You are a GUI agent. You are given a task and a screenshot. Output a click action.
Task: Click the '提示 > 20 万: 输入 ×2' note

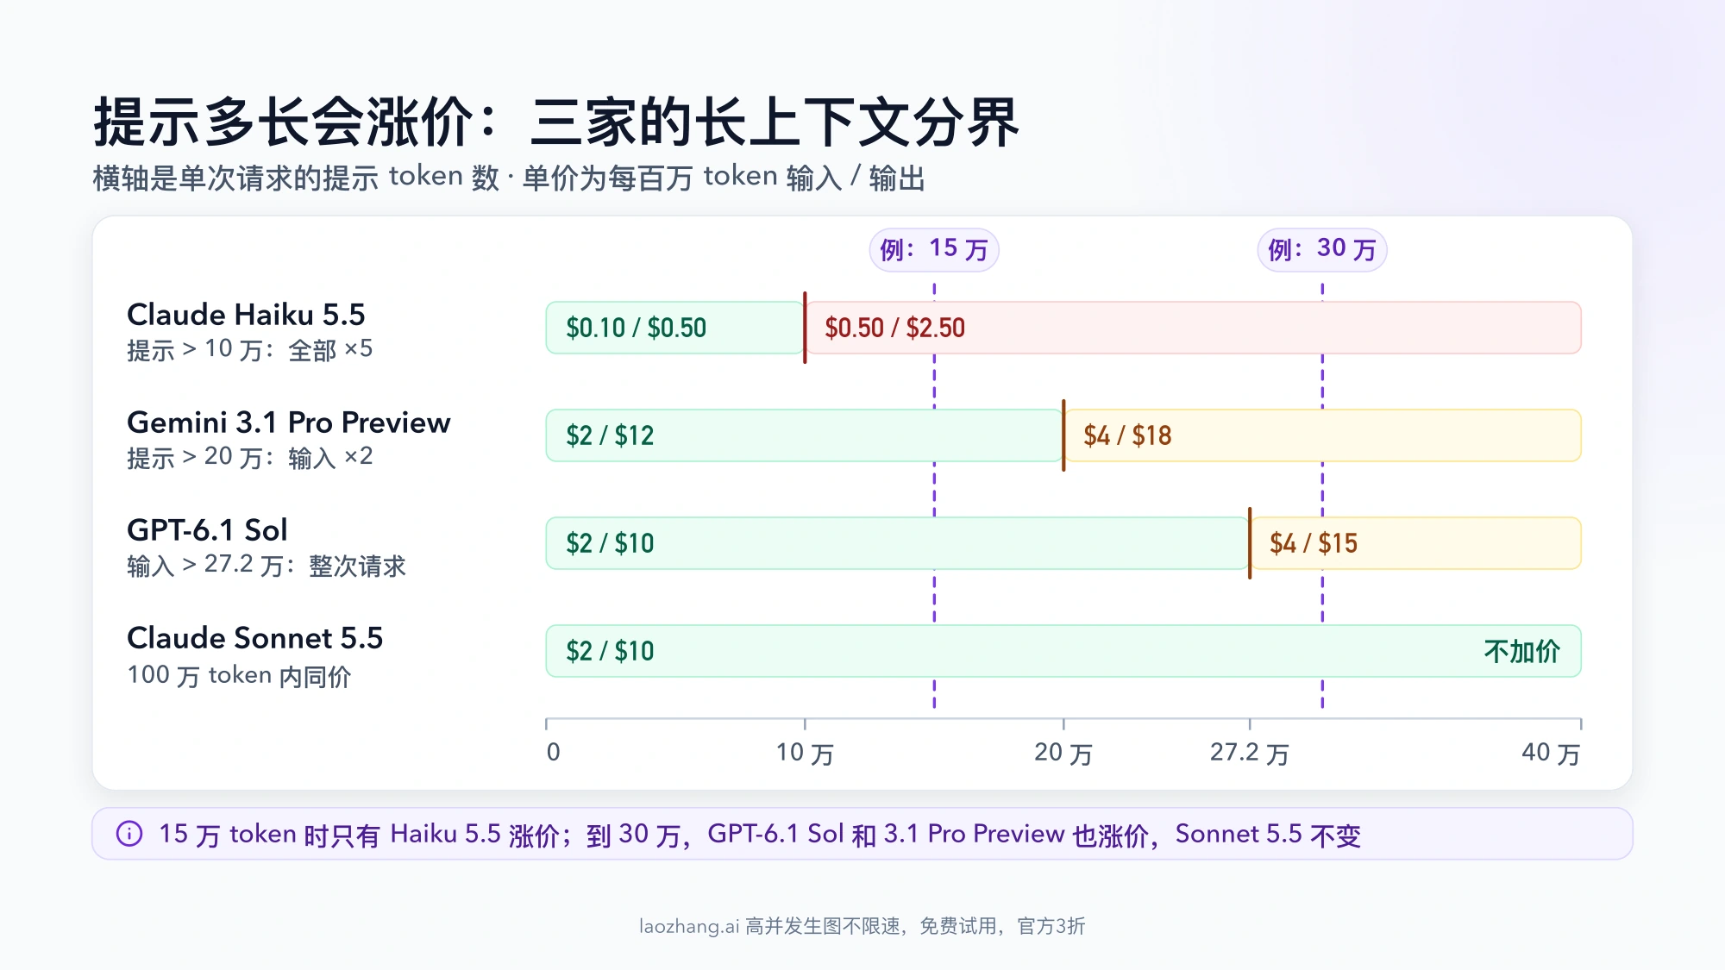249,458
